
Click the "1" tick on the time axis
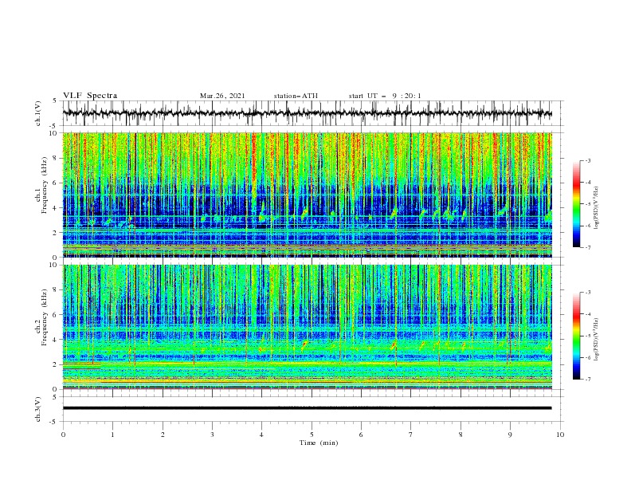pos(112,435)
